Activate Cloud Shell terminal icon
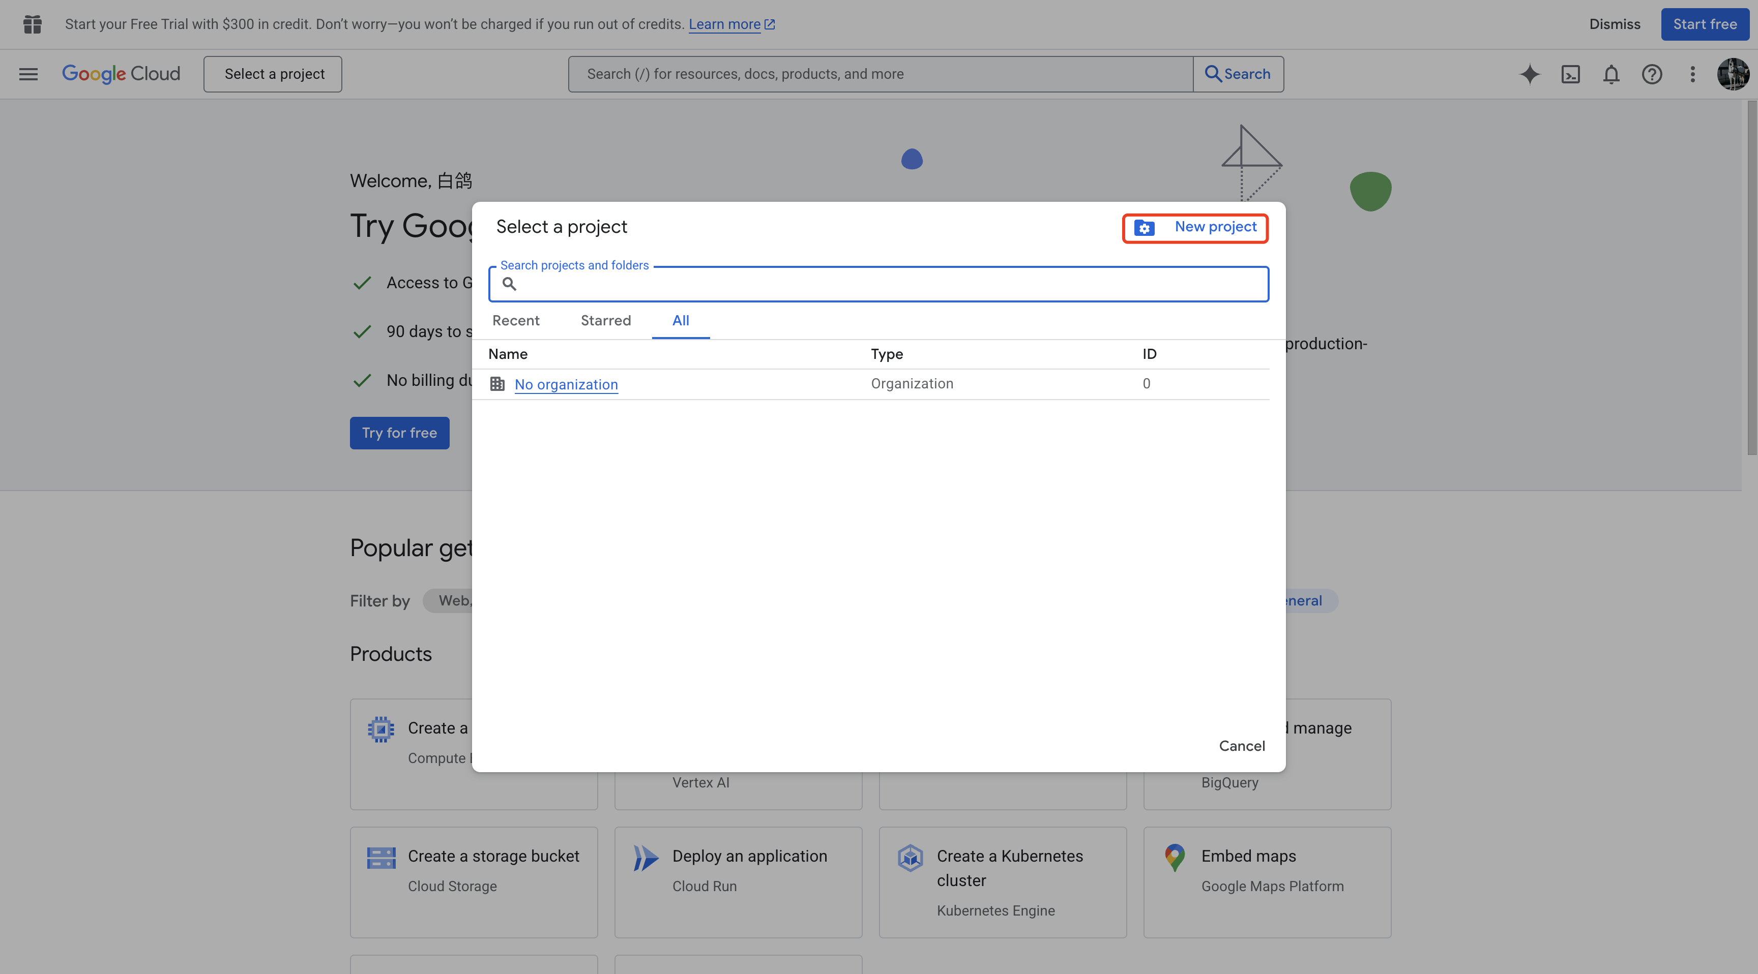 (1570, 74)
